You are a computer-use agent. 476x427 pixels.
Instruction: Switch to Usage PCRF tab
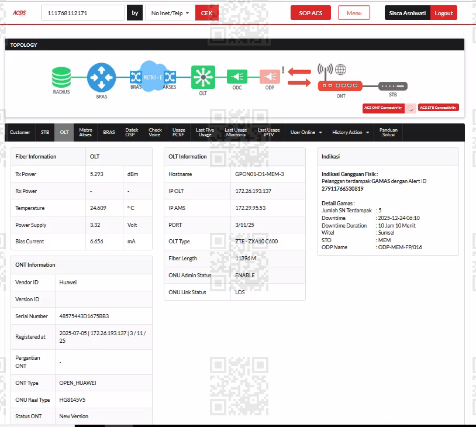178,132
